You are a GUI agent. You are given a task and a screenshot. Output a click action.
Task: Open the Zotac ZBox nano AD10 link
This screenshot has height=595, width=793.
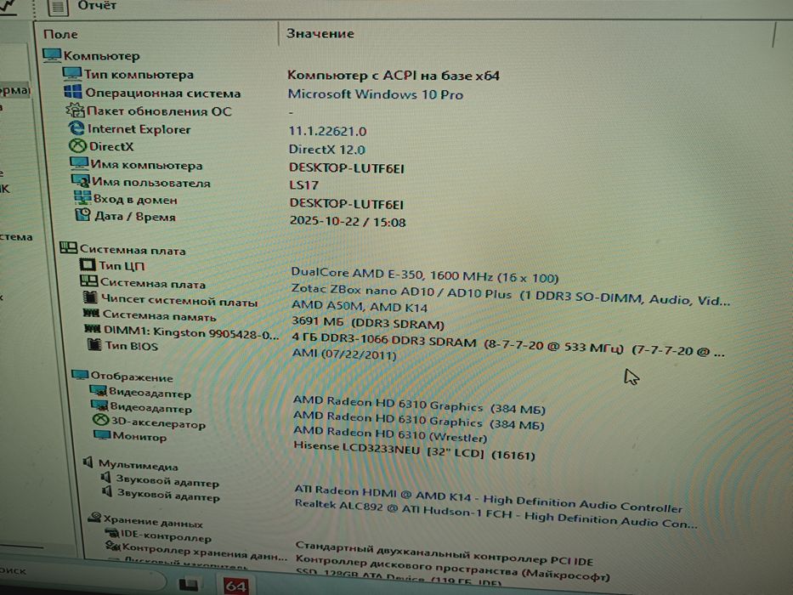point(511,296)
